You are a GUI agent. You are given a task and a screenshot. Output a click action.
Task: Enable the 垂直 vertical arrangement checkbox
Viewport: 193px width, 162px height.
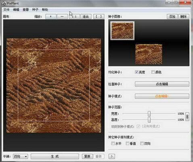[127, 143]
